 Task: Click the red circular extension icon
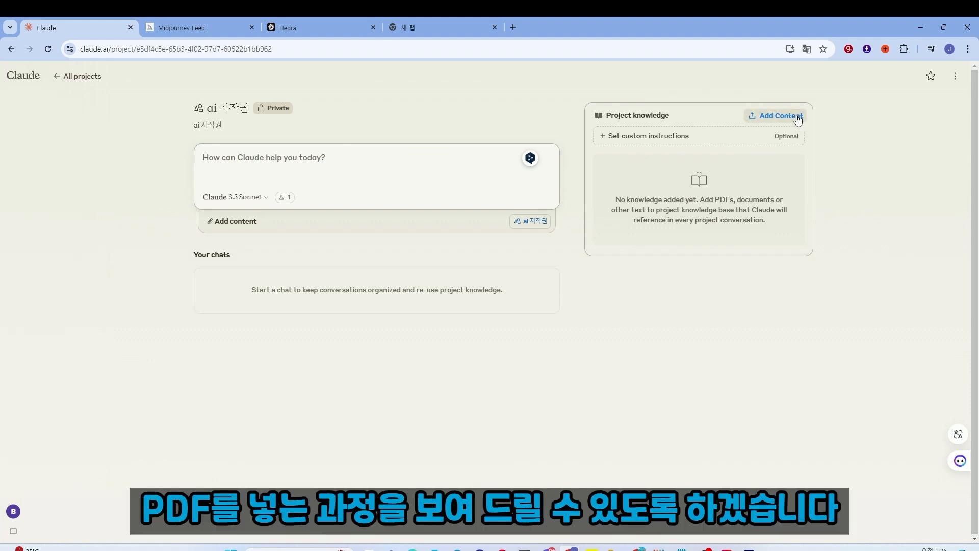(x=848, y=49)
